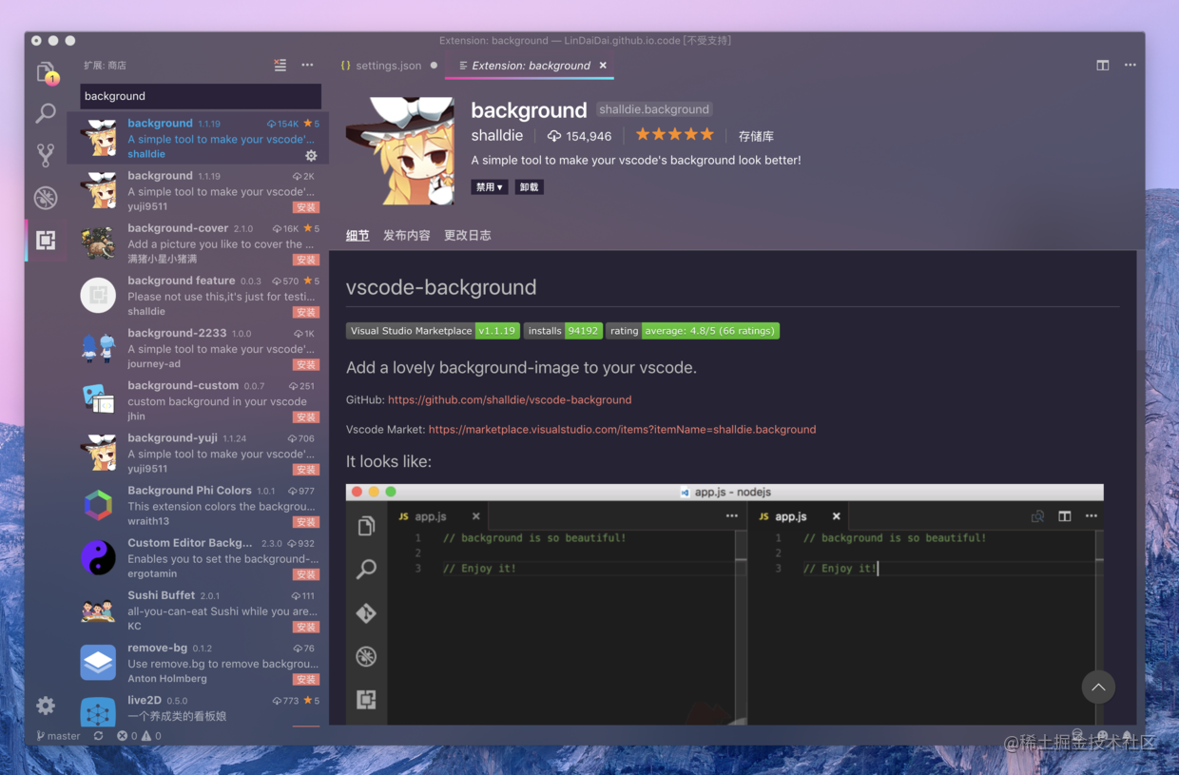Open the Source Control view icon
The image size is (1179, 775).
click(46, 155)
